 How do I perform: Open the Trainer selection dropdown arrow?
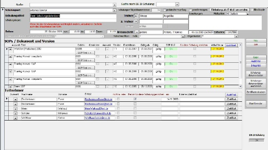click(136, 16)
